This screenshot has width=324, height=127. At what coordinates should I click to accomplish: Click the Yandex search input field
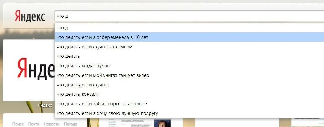(189, 16)
